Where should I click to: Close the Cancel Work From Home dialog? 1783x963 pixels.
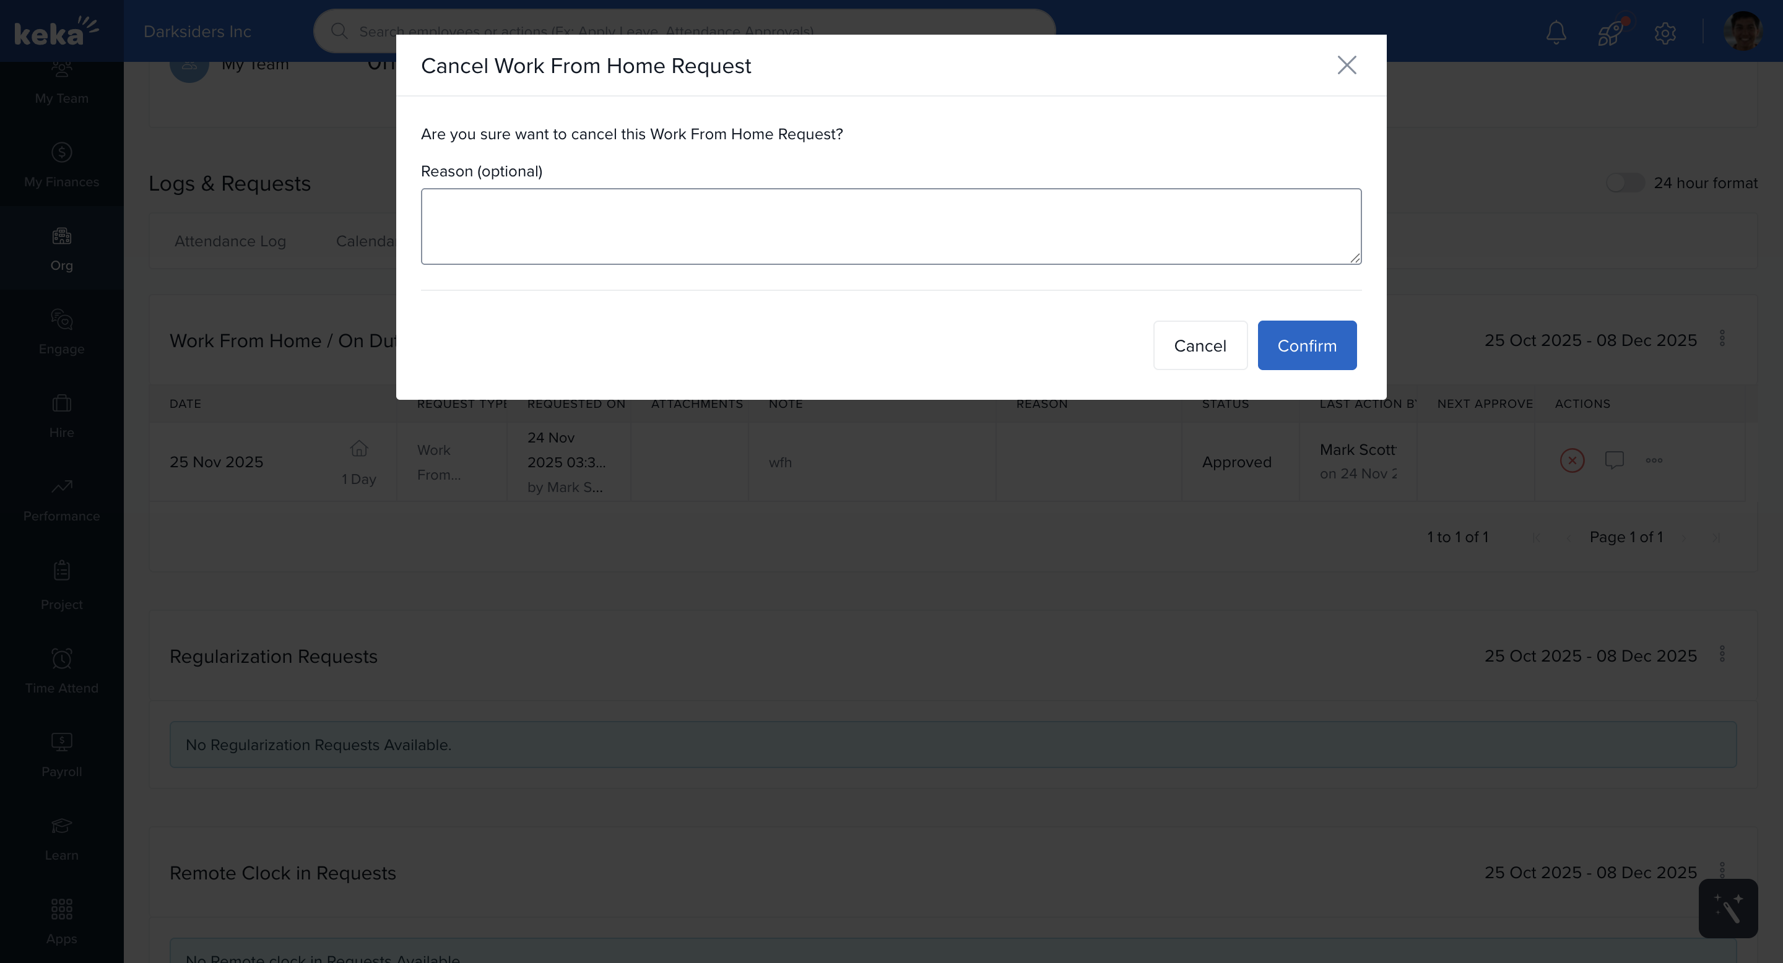click(1347, 65)
